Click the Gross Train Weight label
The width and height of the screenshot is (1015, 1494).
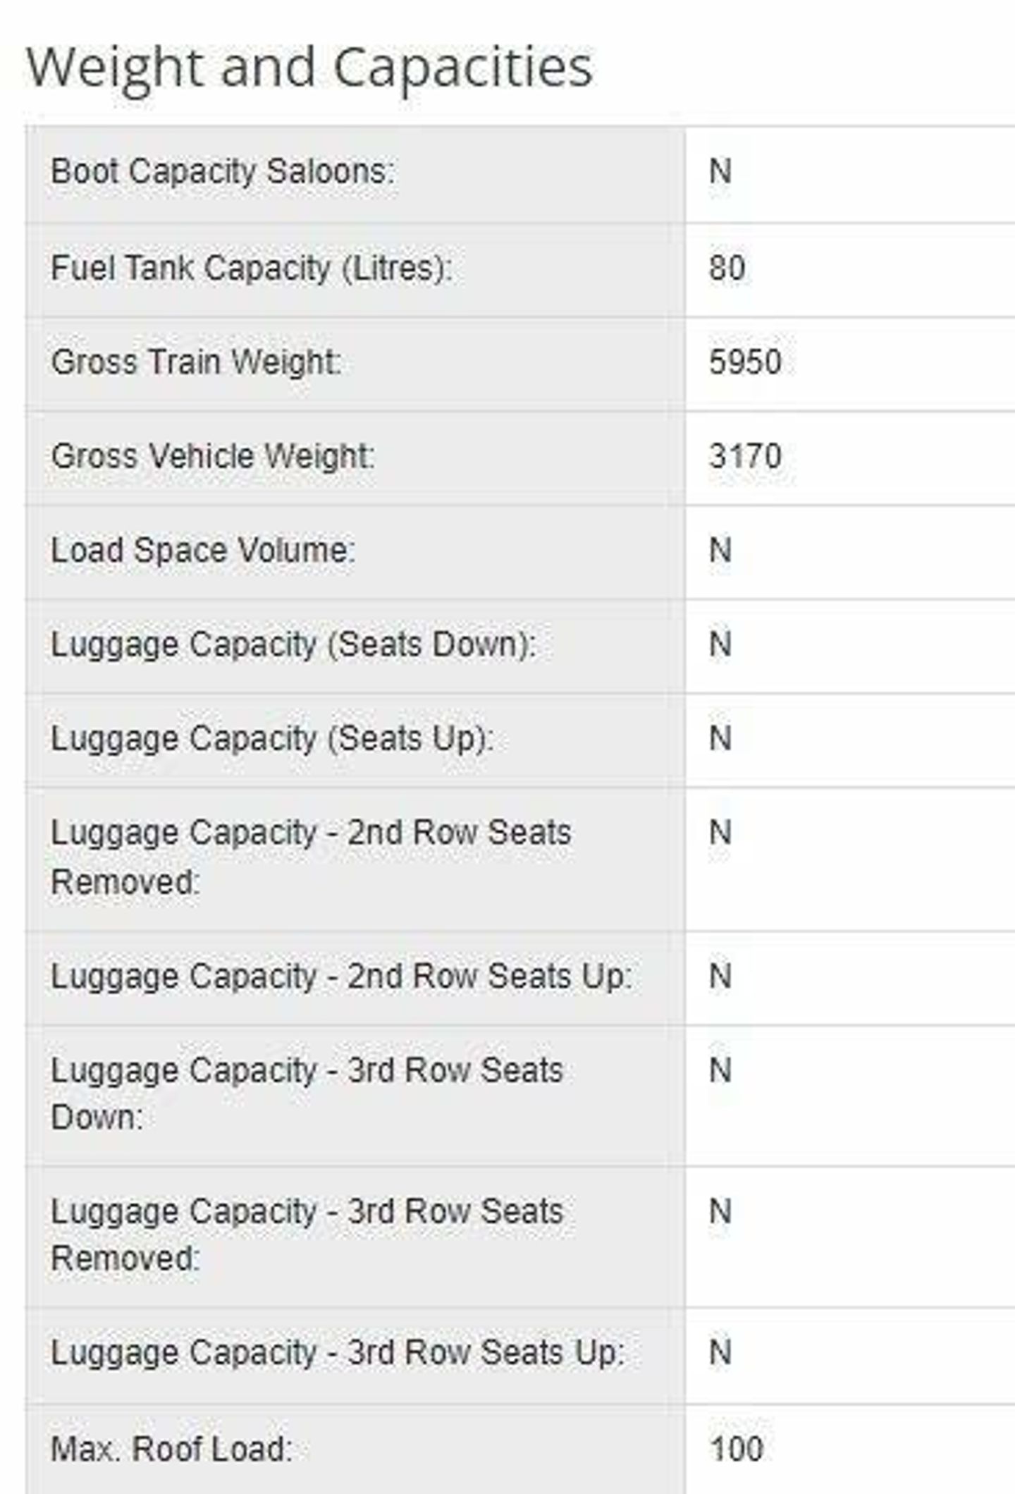pos(196,362)
